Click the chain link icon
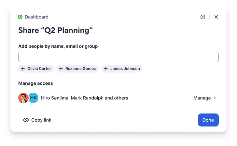The width and height of the screenshot is (237, 146). tap(26, 120)
